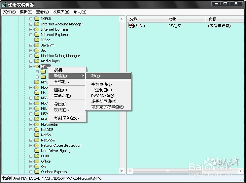The width and height of the screenshot is (246, 183).
Task: Click the IMEKR folder icon
Action: click(37, 19)
